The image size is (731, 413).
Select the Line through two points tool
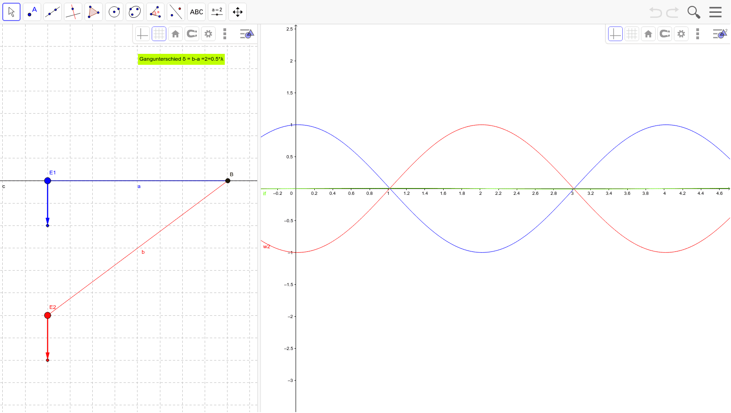(x=53, y=12)
